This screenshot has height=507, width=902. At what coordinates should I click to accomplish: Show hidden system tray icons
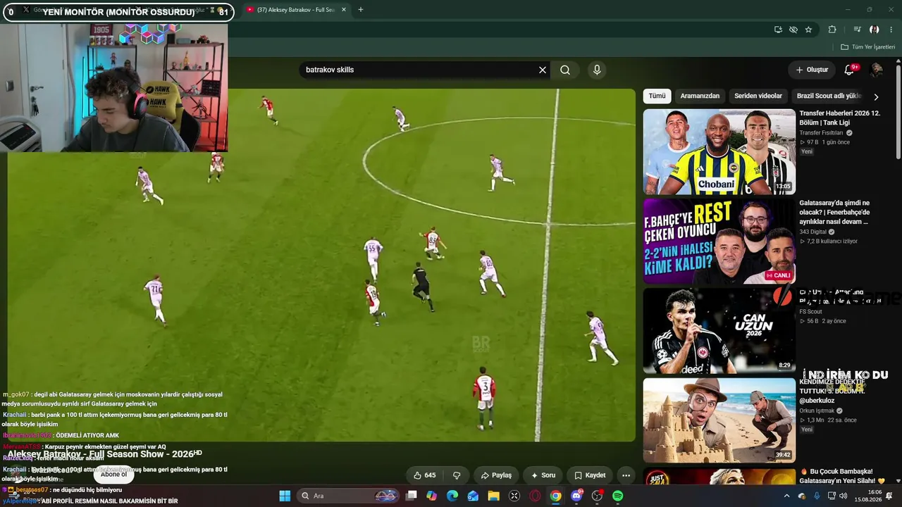point(787,496)
